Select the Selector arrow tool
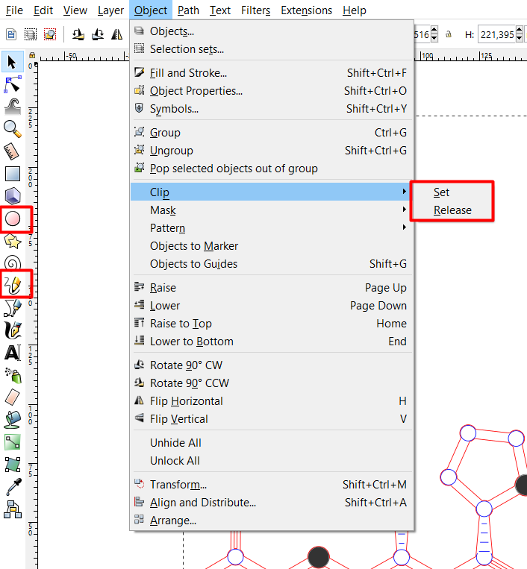The width and height of the screenshot is (527, 569). (13, 62)
